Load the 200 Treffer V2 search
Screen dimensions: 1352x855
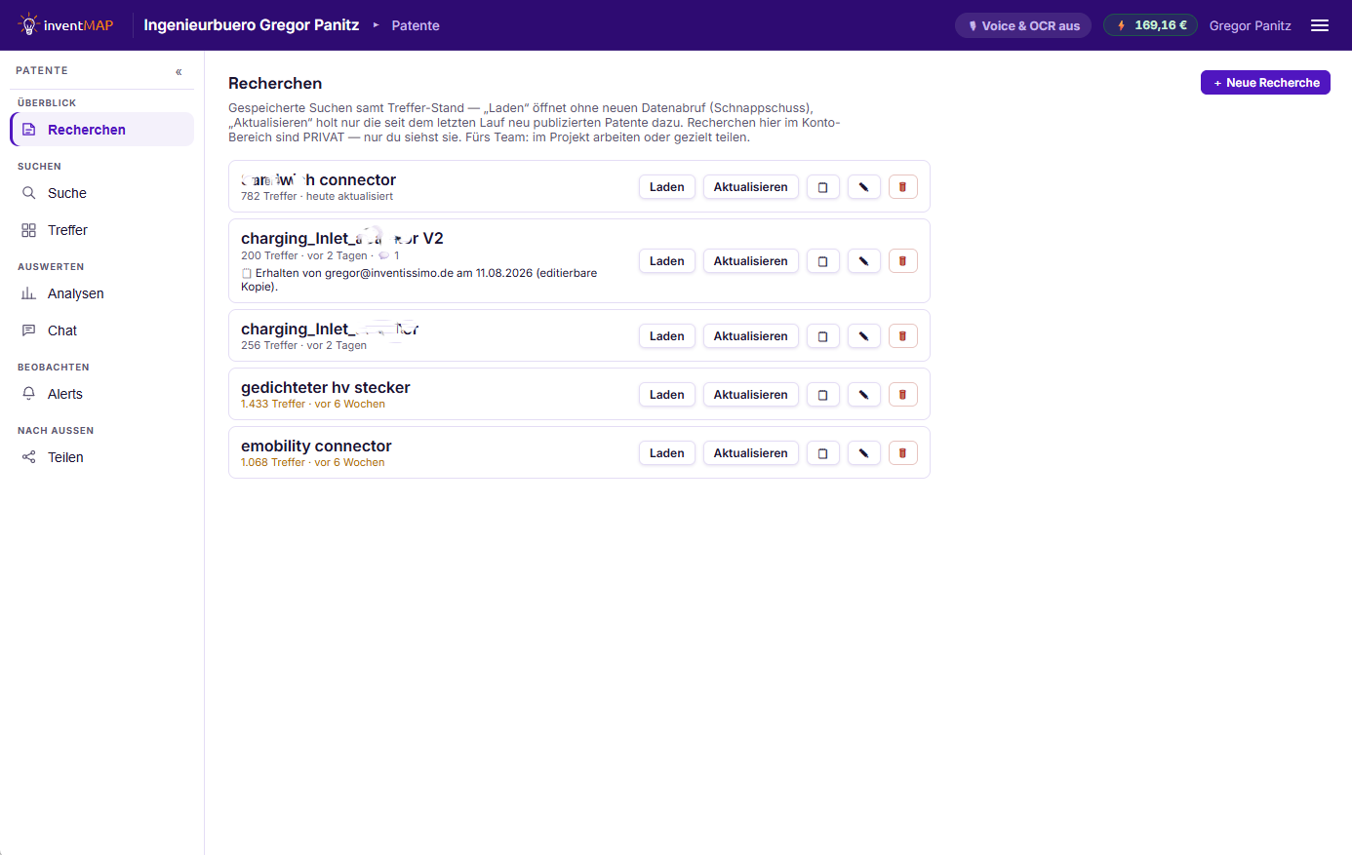[667, 261]
